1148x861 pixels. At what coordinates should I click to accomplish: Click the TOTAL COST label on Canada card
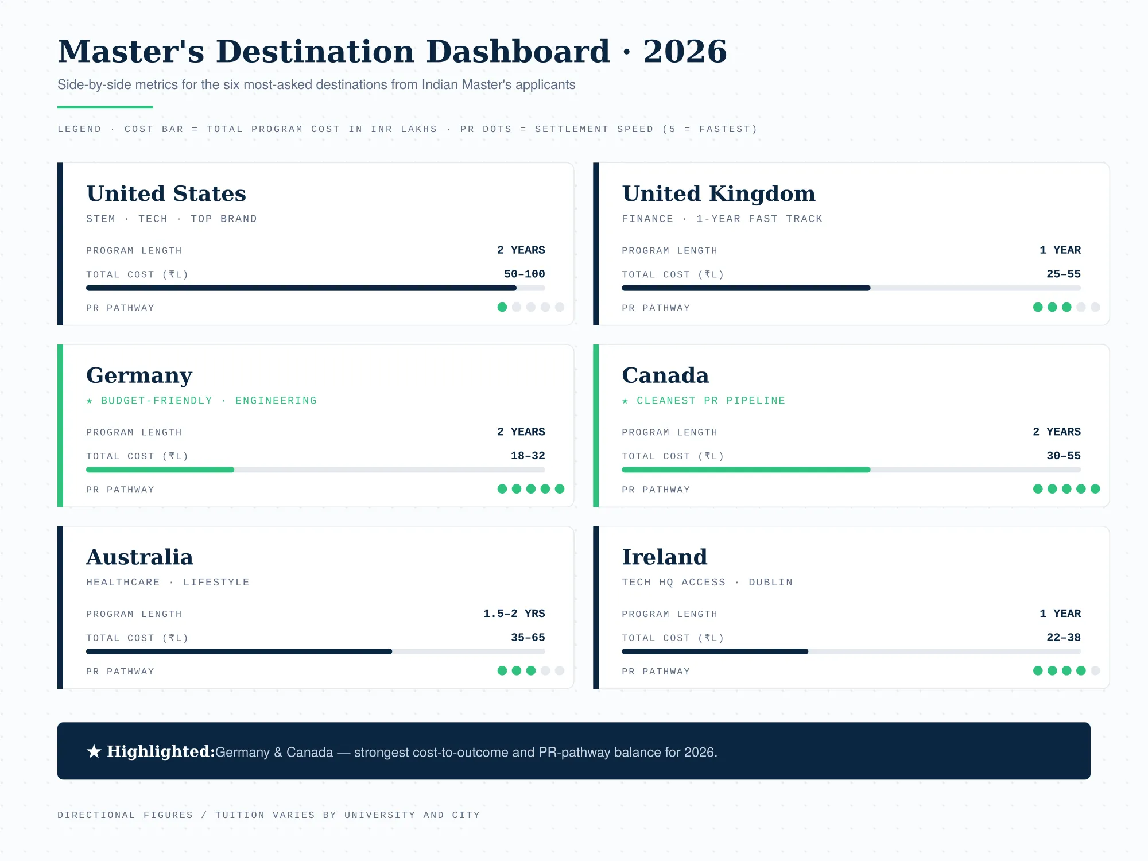(673, 456)
